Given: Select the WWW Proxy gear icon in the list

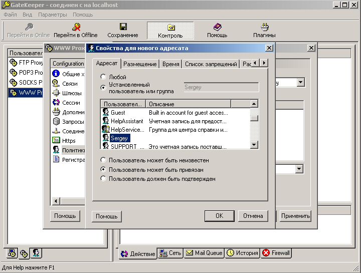Looking at the screenshot, I should click(x=14, y=93).
